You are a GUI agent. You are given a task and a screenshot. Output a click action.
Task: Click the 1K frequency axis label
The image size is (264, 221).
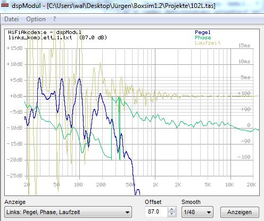(155, 185)
